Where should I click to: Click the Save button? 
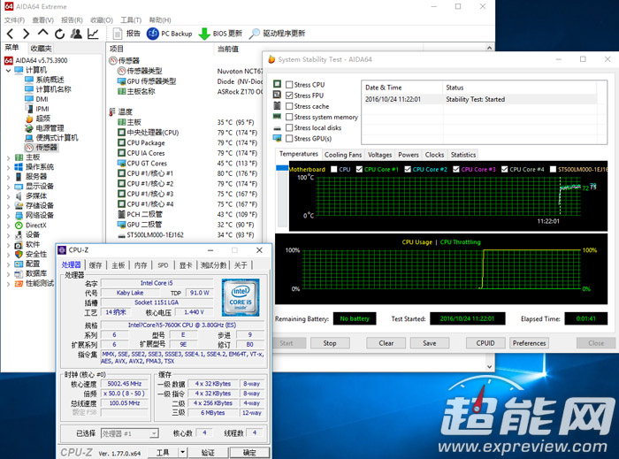430,343
